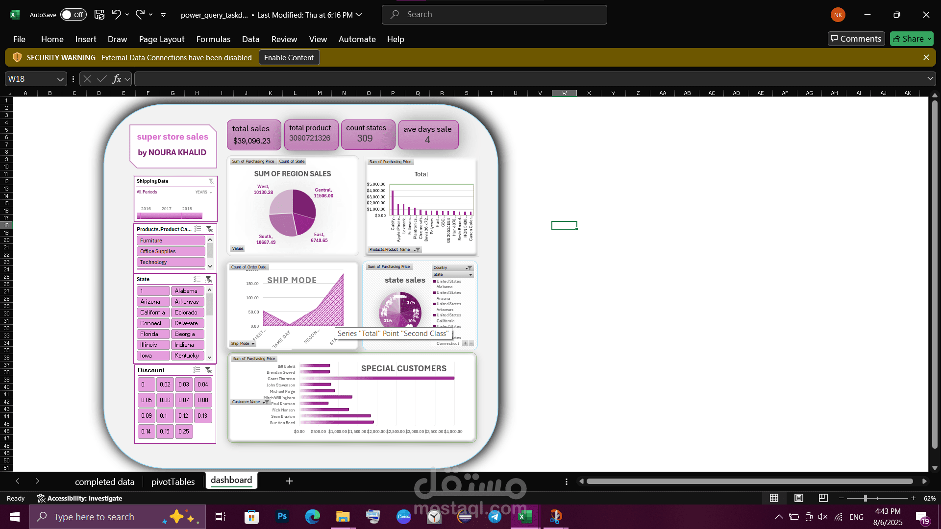Viewport: 941px width, 529px height.
Task: Clear the Shipping Date timeline filter
Action: [x=211, y=181]
